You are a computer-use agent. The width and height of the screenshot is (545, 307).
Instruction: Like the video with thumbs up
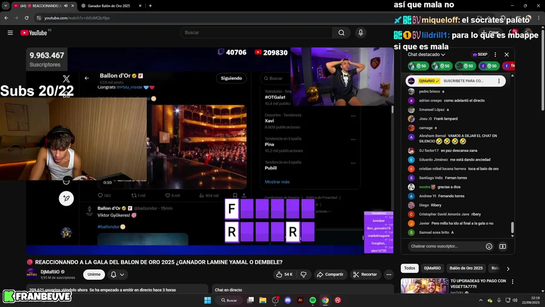(284, 275)
